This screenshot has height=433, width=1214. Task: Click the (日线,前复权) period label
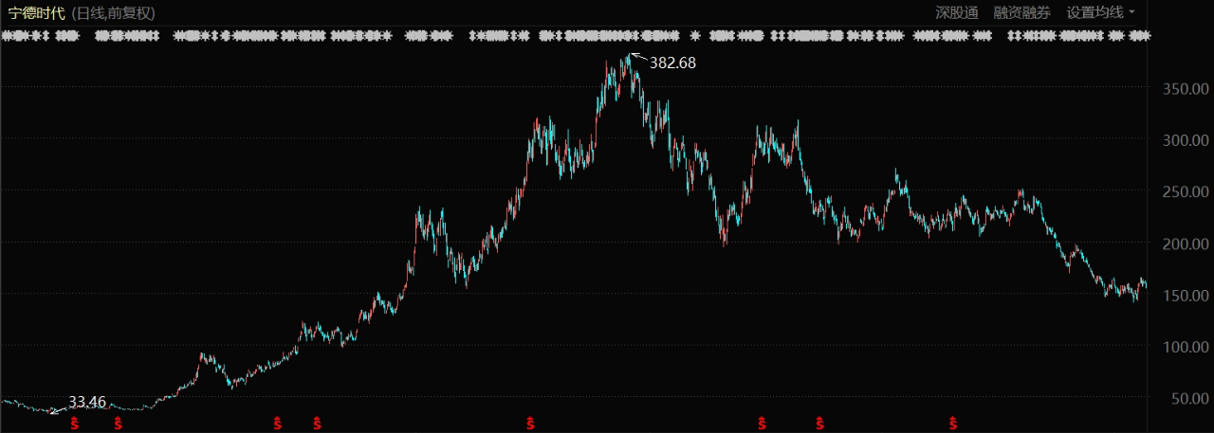tap(114, 12)
